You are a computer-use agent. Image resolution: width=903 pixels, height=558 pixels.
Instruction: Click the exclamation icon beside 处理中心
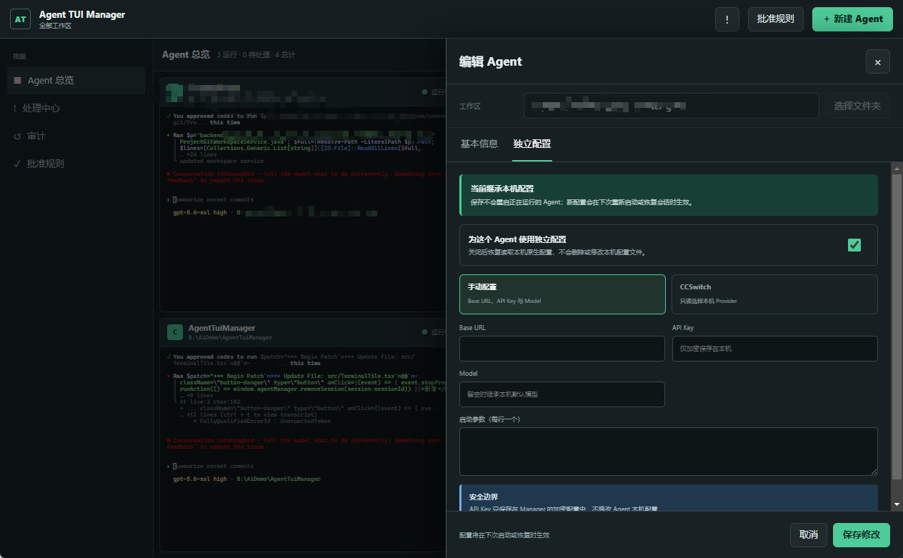pos(15,109)
